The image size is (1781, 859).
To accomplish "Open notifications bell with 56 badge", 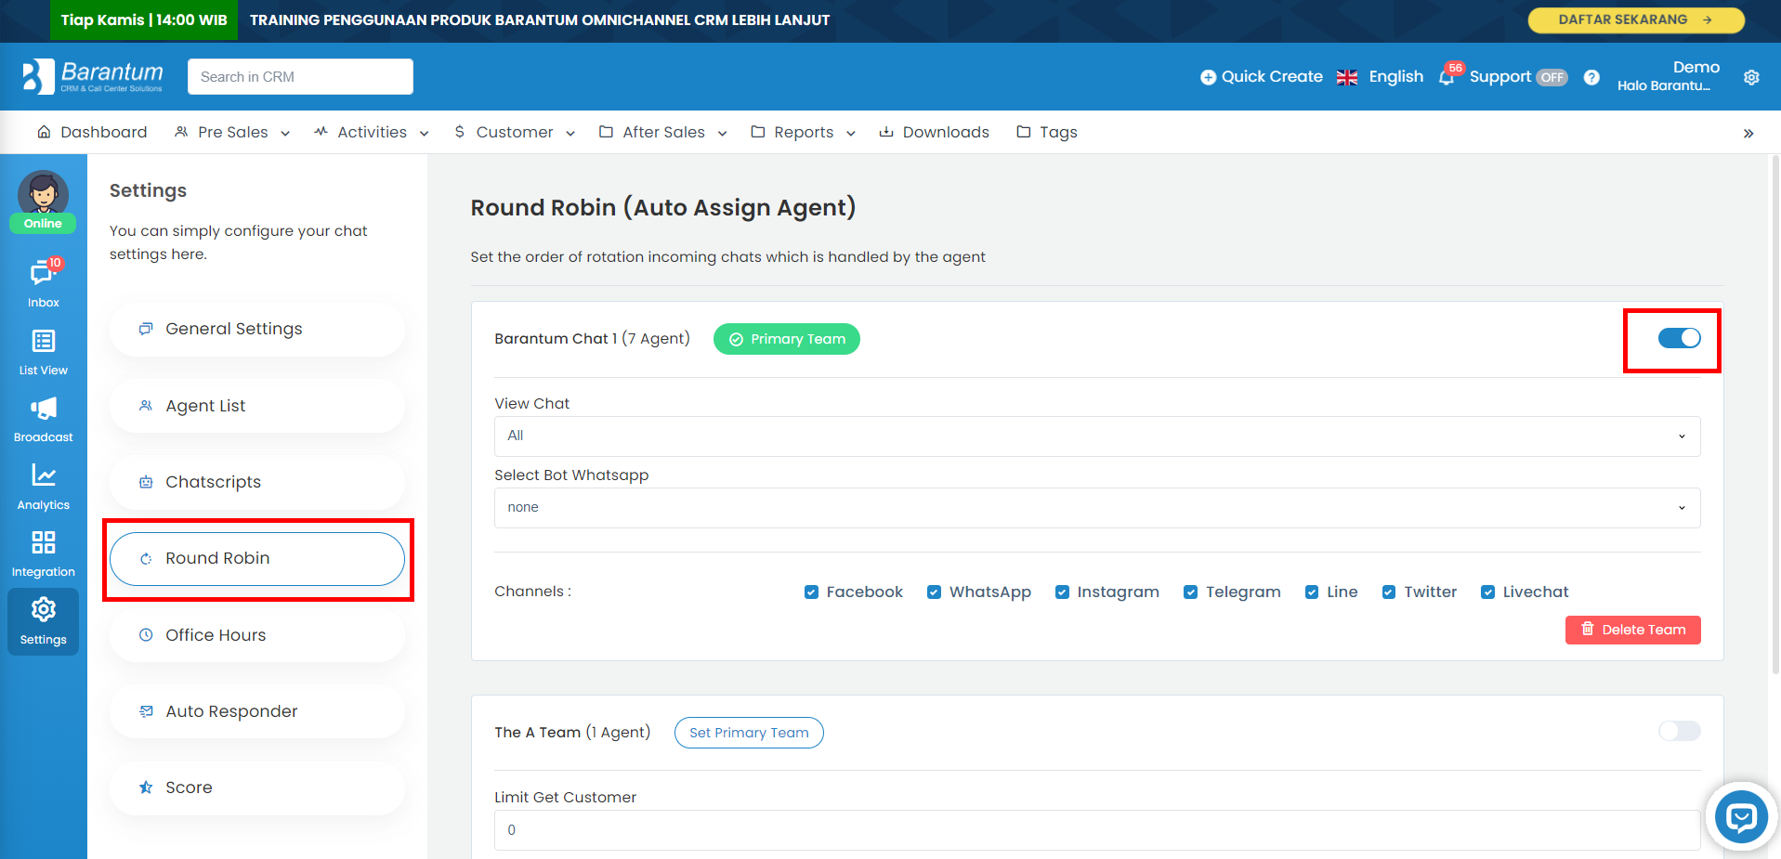I will pos(1447,77).
